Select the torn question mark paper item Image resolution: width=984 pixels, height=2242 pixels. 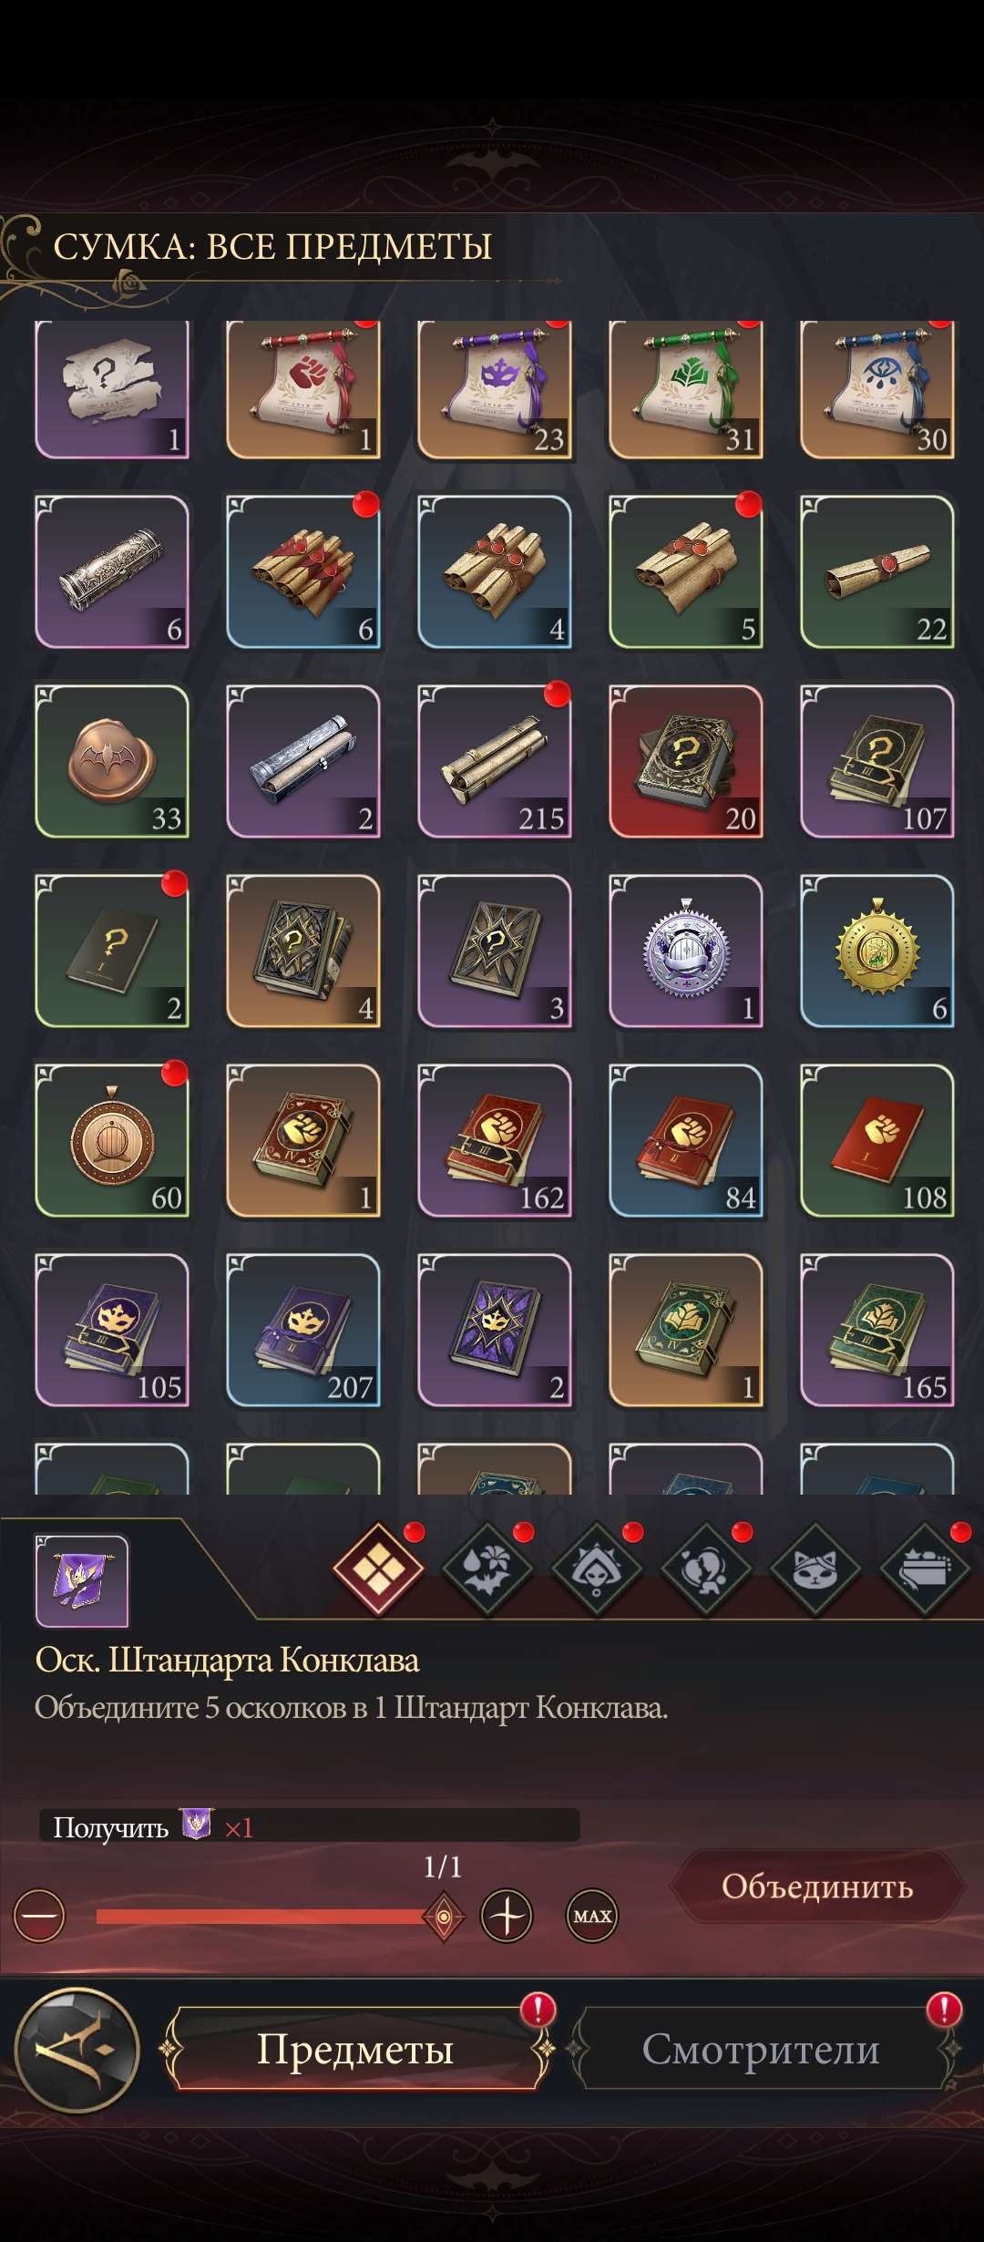(112, 389)
